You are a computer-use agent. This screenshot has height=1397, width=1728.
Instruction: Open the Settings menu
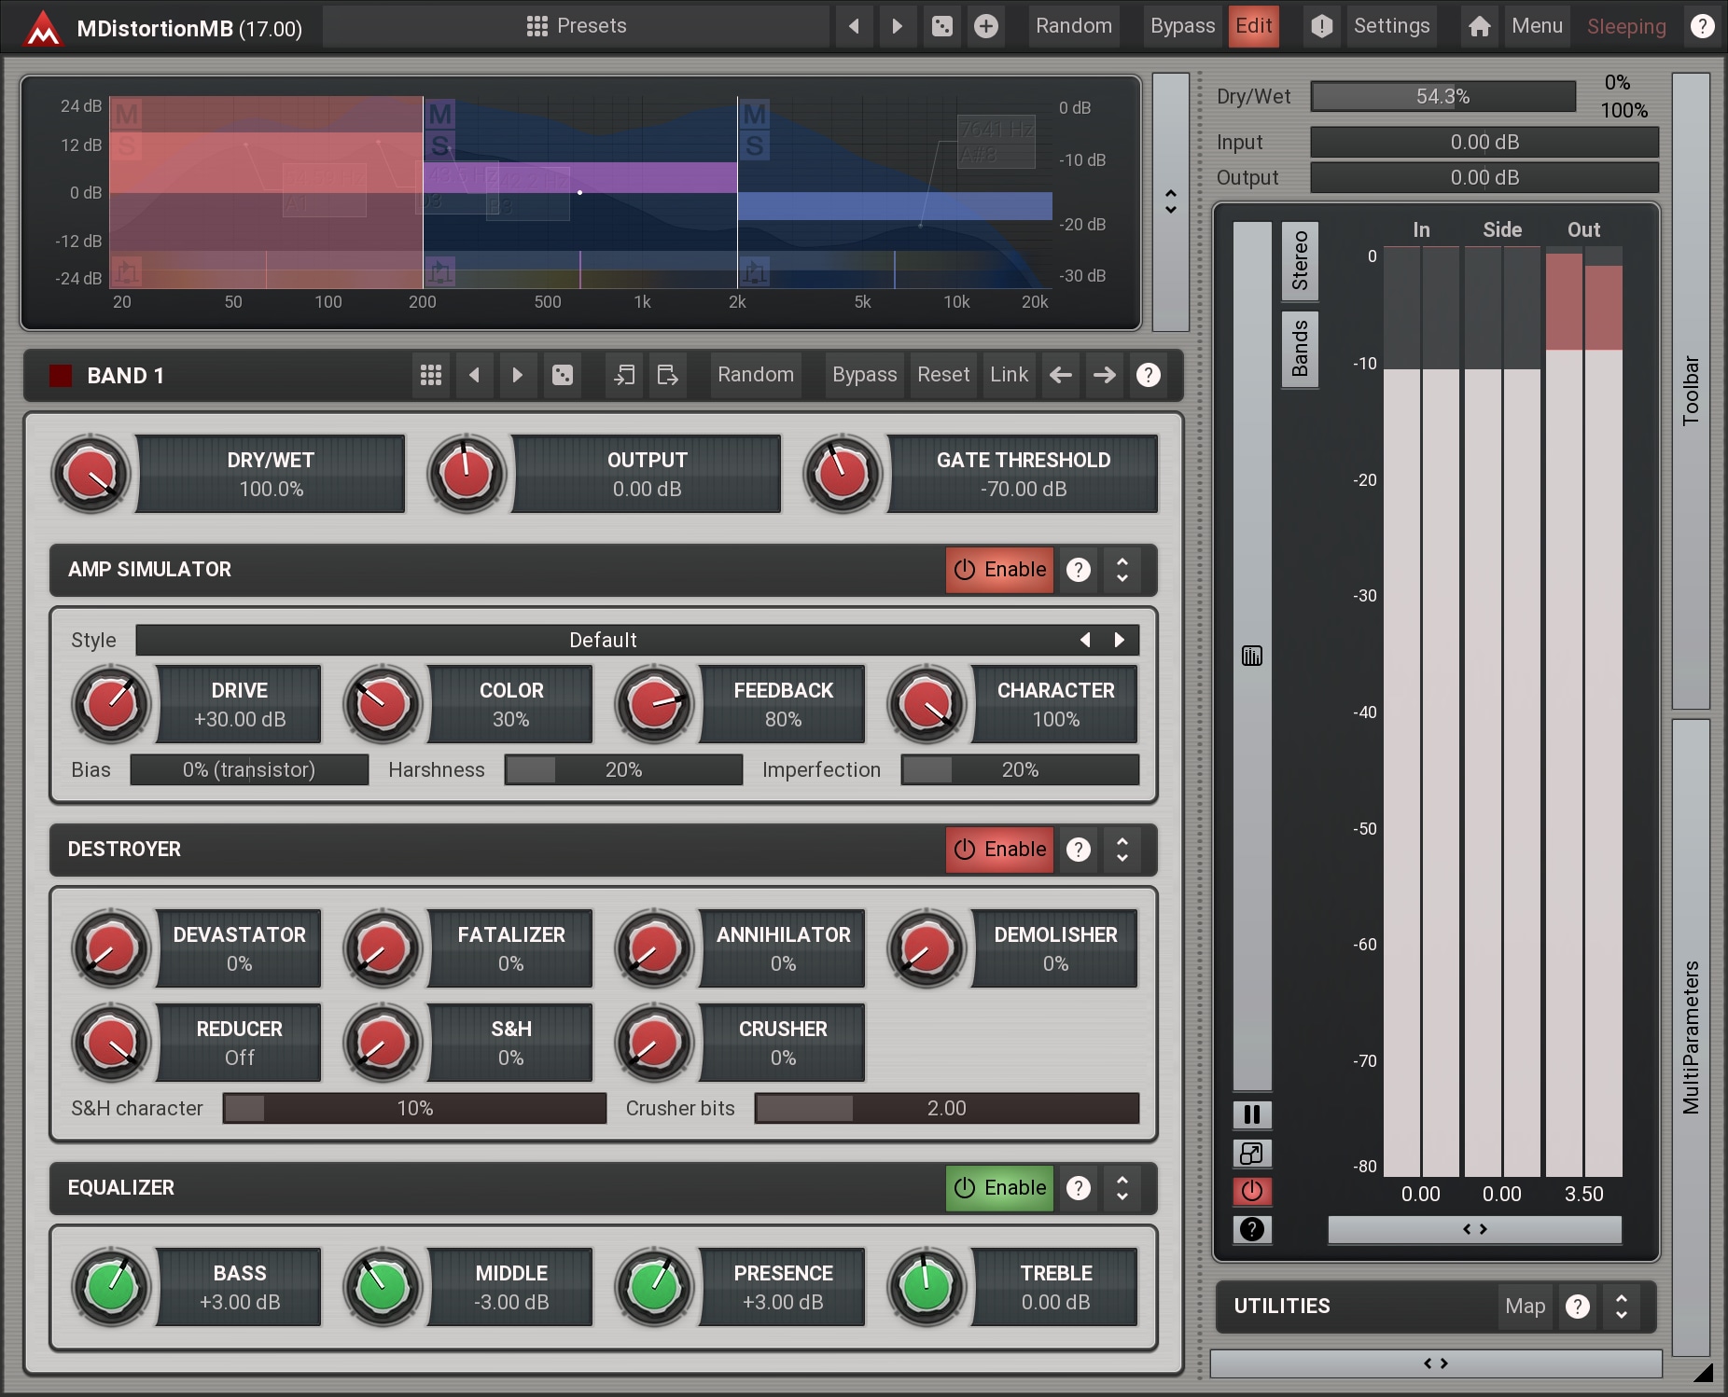point(1390,26)
